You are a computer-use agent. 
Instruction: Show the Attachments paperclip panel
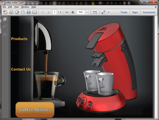(x=5, y=27)
